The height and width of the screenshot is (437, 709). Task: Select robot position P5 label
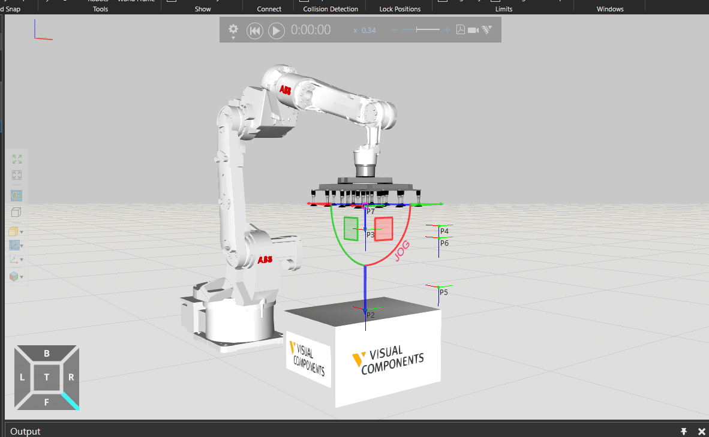click(x=444, y=293)
